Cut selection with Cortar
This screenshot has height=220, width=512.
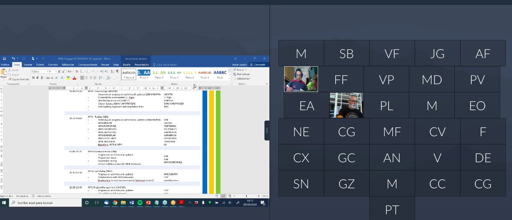tap(14, 70)
